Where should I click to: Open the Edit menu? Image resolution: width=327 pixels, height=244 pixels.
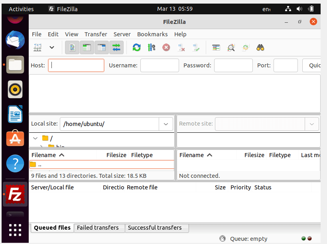click(53, 34)
